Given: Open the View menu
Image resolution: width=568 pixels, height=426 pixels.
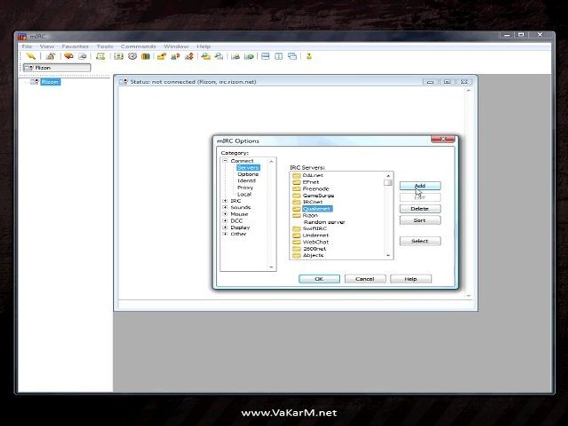Looking at the screenshot, I should (x=47, y=46).
